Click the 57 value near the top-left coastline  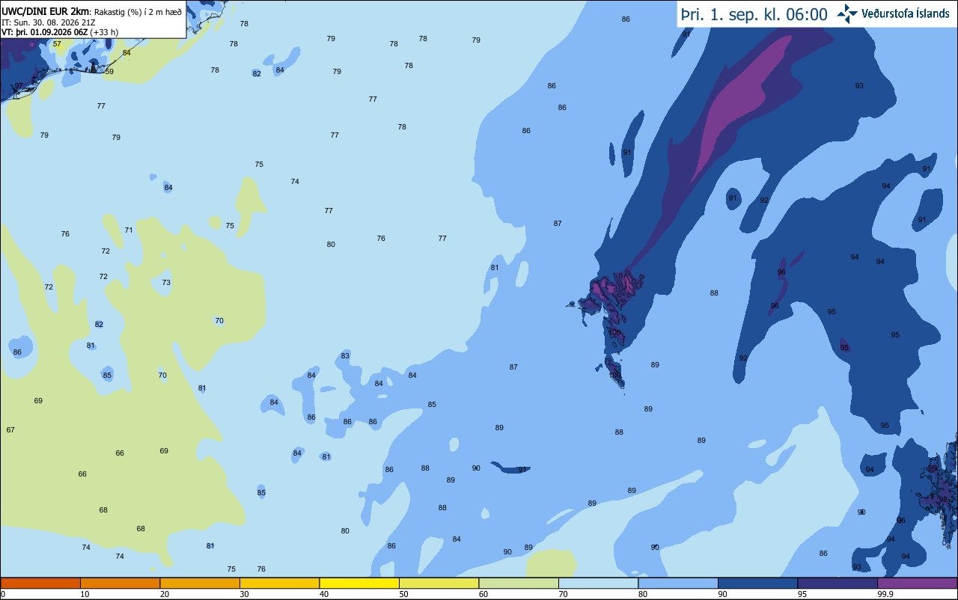coord(57,44)
